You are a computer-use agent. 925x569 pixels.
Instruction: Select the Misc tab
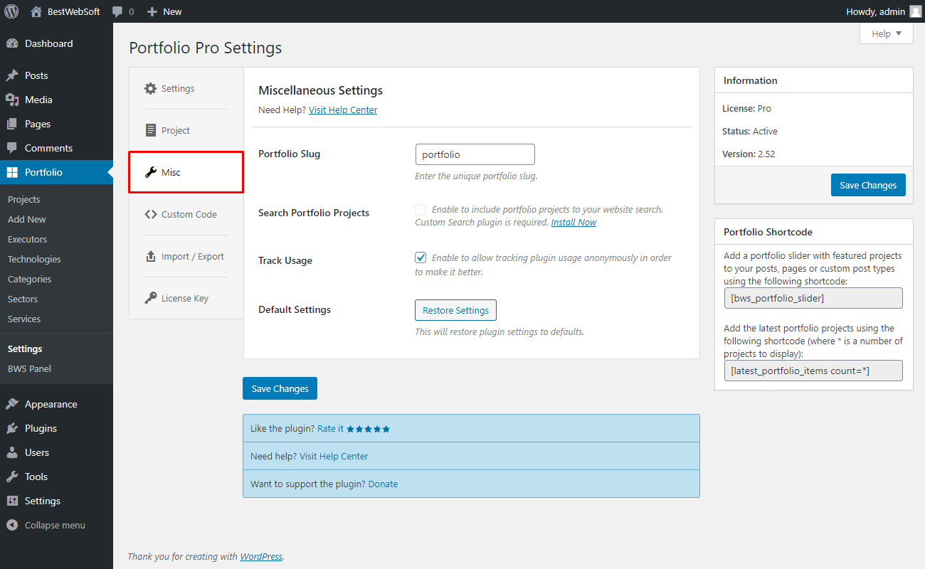pos(186,172)
